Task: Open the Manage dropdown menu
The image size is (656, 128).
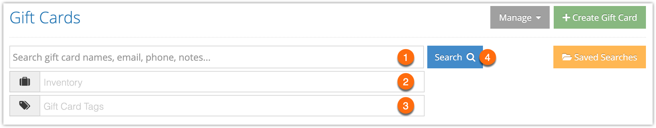Action: [520, 17]
